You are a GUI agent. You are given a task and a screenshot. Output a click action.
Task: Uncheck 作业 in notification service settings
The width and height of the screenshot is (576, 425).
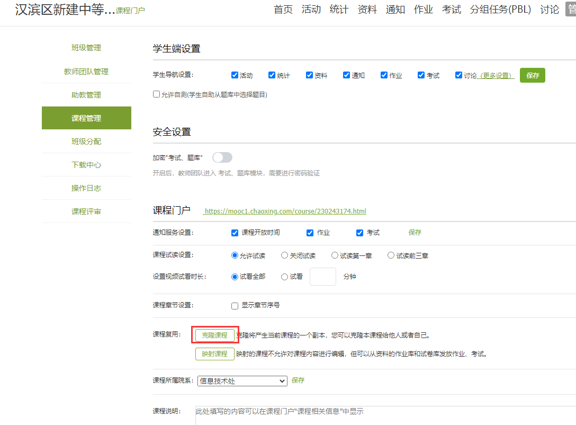(310, 233)
